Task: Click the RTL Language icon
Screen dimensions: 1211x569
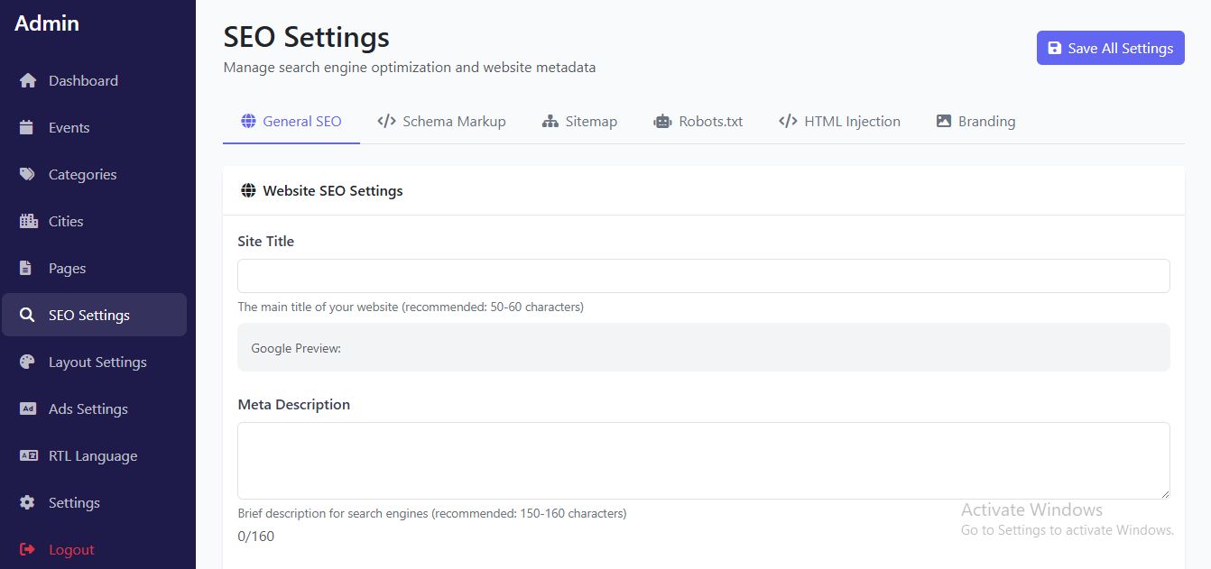Action: [28, 456]
